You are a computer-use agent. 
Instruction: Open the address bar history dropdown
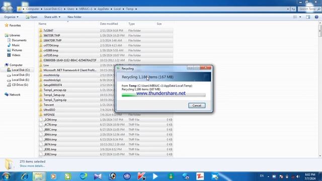point(288,9)
